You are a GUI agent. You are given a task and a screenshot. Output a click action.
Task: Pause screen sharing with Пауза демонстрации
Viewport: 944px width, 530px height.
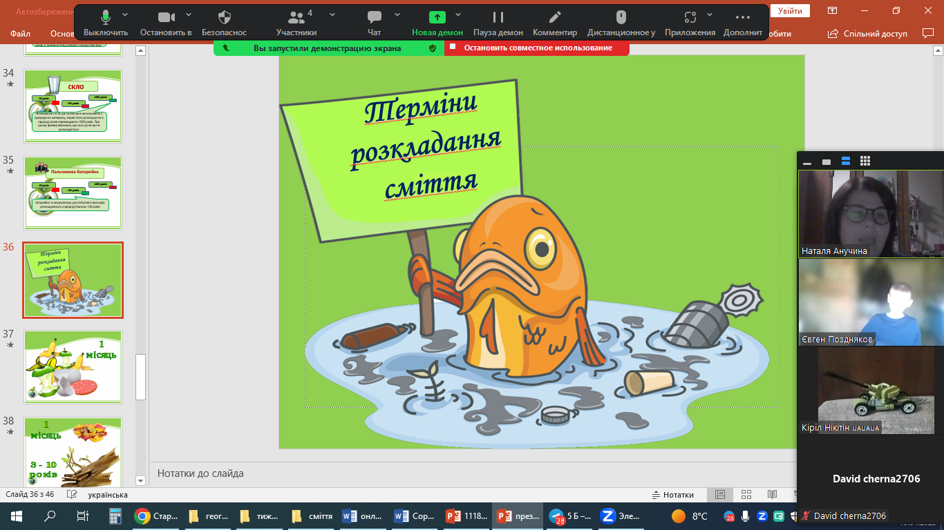click(498, 23)
